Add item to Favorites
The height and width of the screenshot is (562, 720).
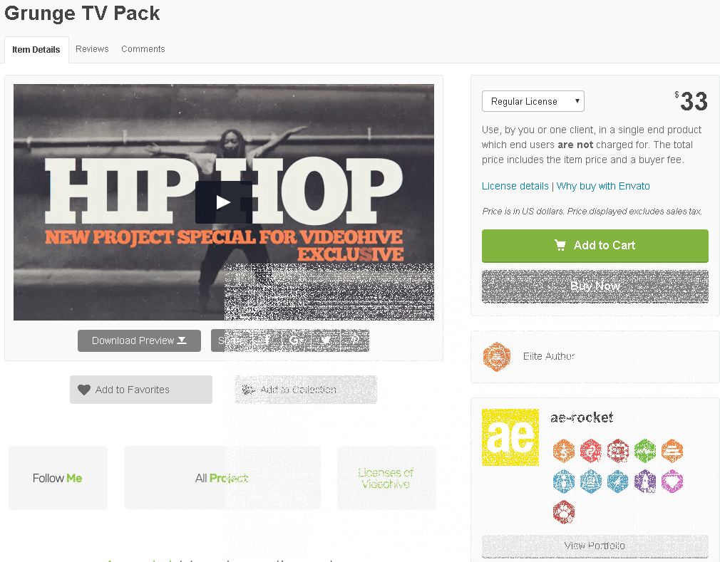tap(141, 390)
